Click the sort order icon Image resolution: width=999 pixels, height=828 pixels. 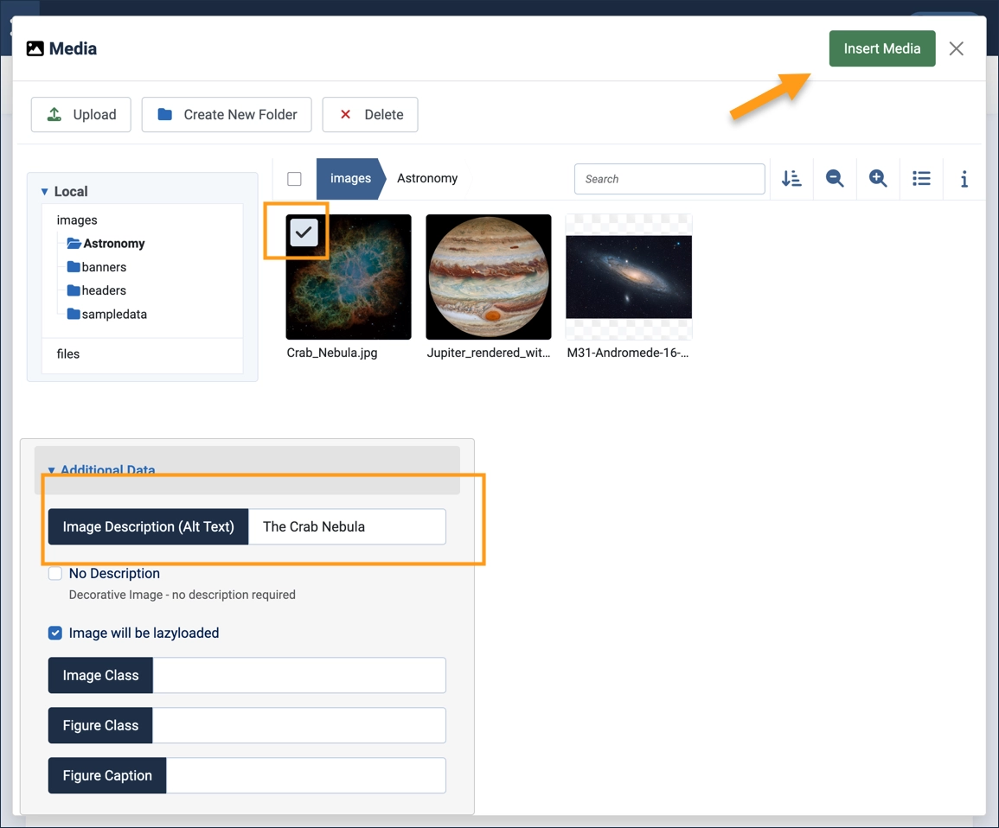pos(791,179)
